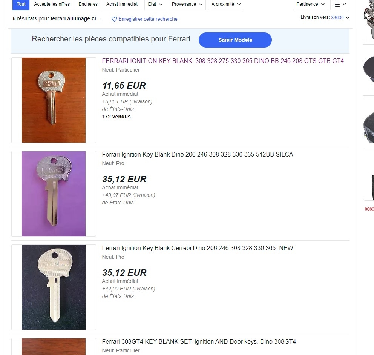Open the Pertinence sort dropdown
Image resolution: width=374 pixels, height=355 pixels.
[x=310, y=4]
